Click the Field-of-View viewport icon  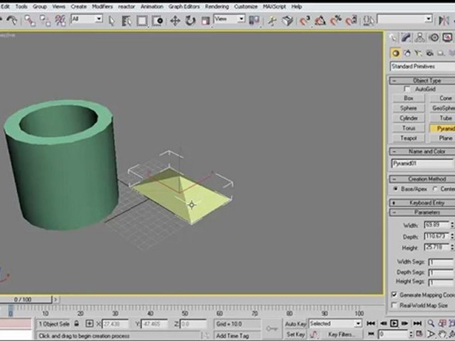pyautogui.click(x=431, y=334)
